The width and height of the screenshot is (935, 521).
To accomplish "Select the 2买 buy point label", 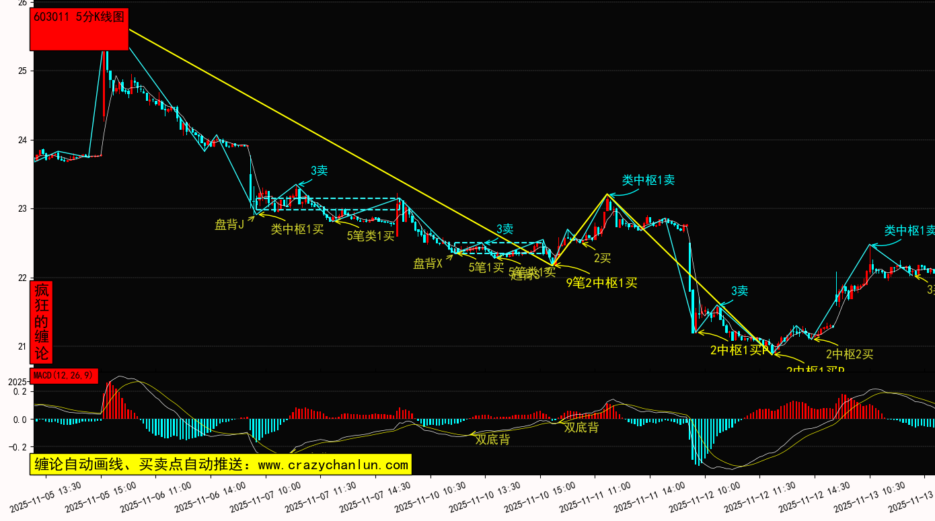I will point(602,257).
